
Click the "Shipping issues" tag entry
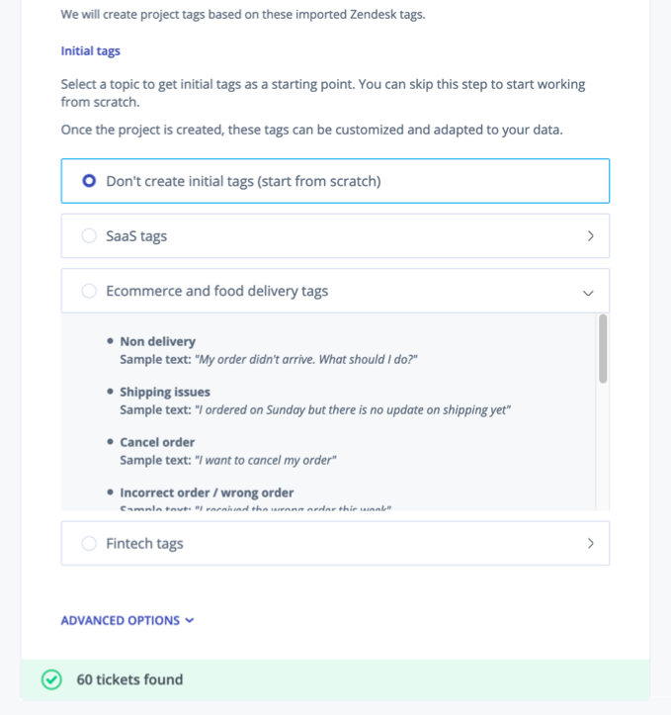[164, 392]
